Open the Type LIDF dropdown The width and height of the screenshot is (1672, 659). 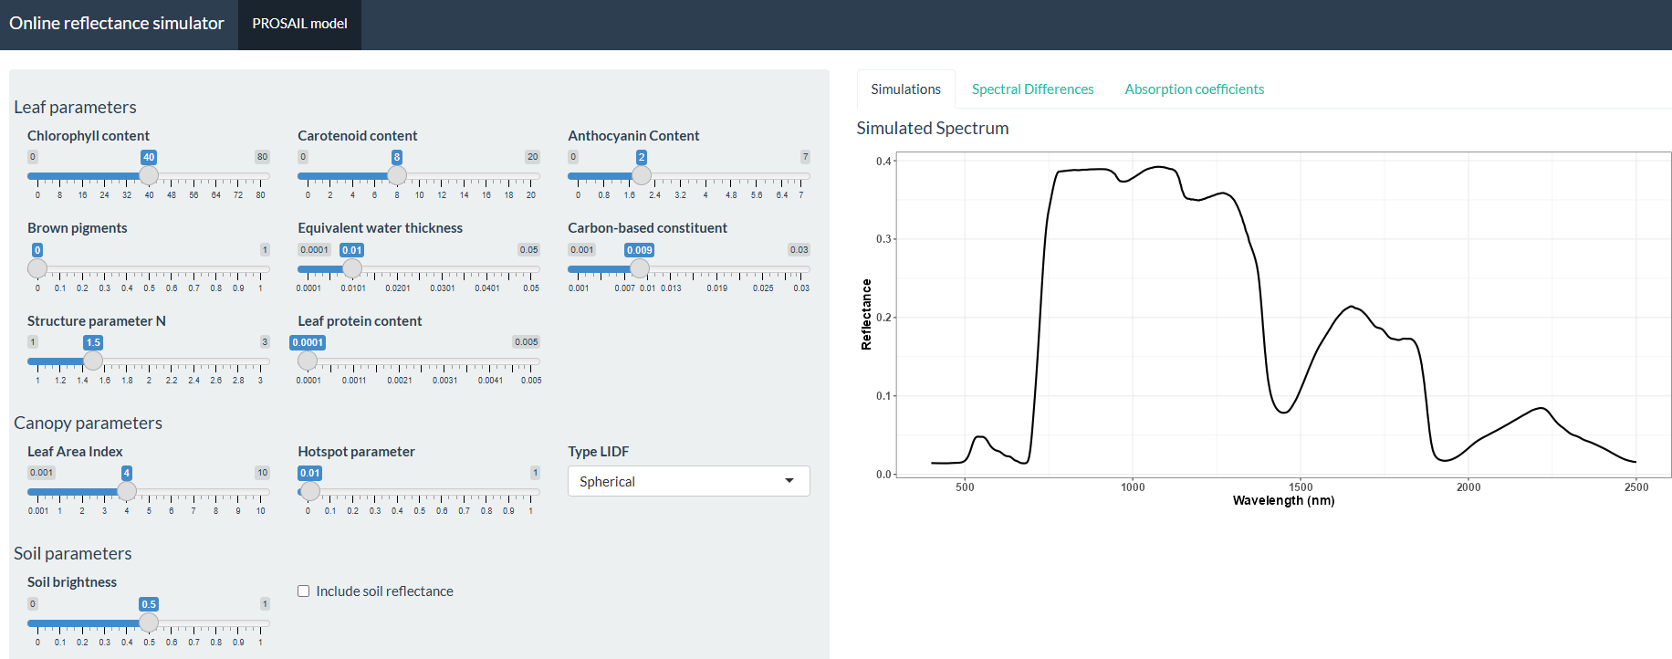(x=688, y=481)
